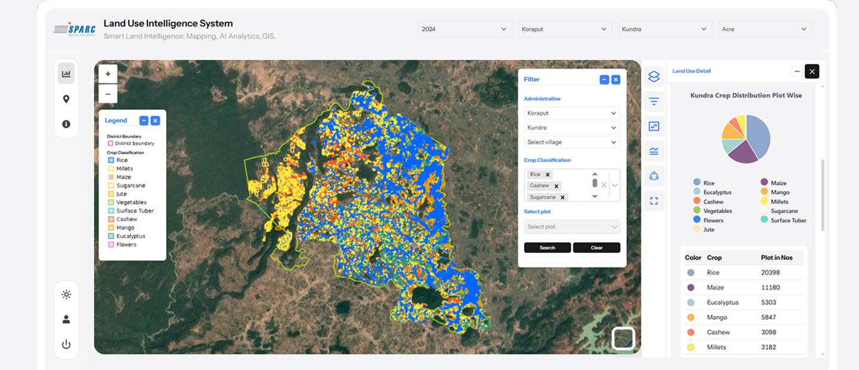Open the user profile icon
Image resolution: width=859 pixels, height=370 pixels.
point(66,319)
